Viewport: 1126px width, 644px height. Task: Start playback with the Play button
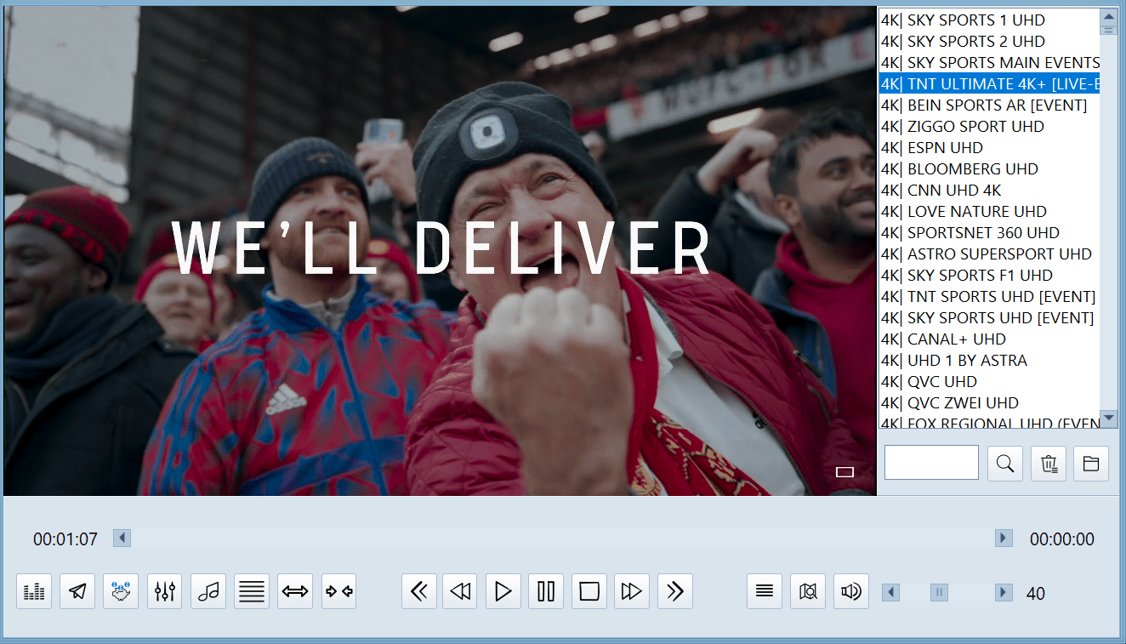pos(503,591)
